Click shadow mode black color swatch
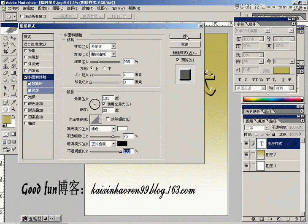Viewport: 308px width, 224px height. point(122,144)
